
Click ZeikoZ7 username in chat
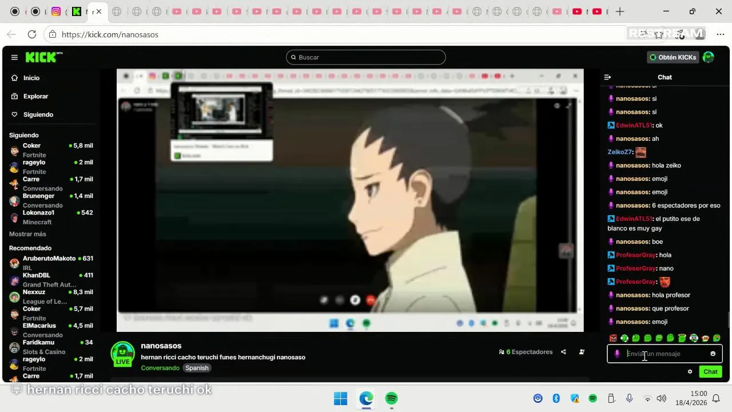click(620, 152)
